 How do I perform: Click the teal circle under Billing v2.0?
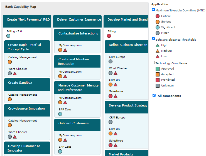coord(8,36)
